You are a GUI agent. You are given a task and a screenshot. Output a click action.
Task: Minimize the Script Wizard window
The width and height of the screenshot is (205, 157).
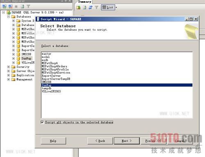[187, 19]
